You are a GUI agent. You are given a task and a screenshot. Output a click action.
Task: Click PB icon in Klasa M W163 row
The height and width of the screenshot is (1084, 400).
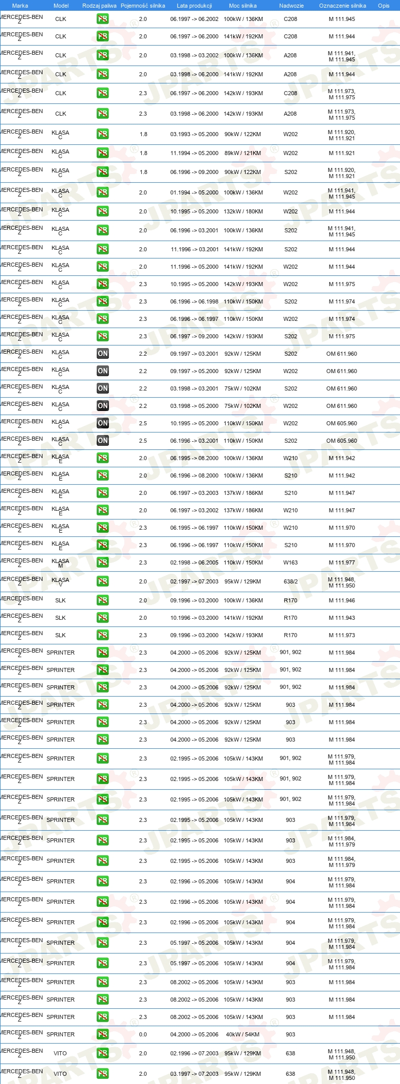pos(102,562)
